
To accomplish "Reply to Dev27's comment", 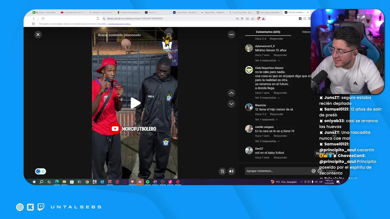I will (280, 158).
